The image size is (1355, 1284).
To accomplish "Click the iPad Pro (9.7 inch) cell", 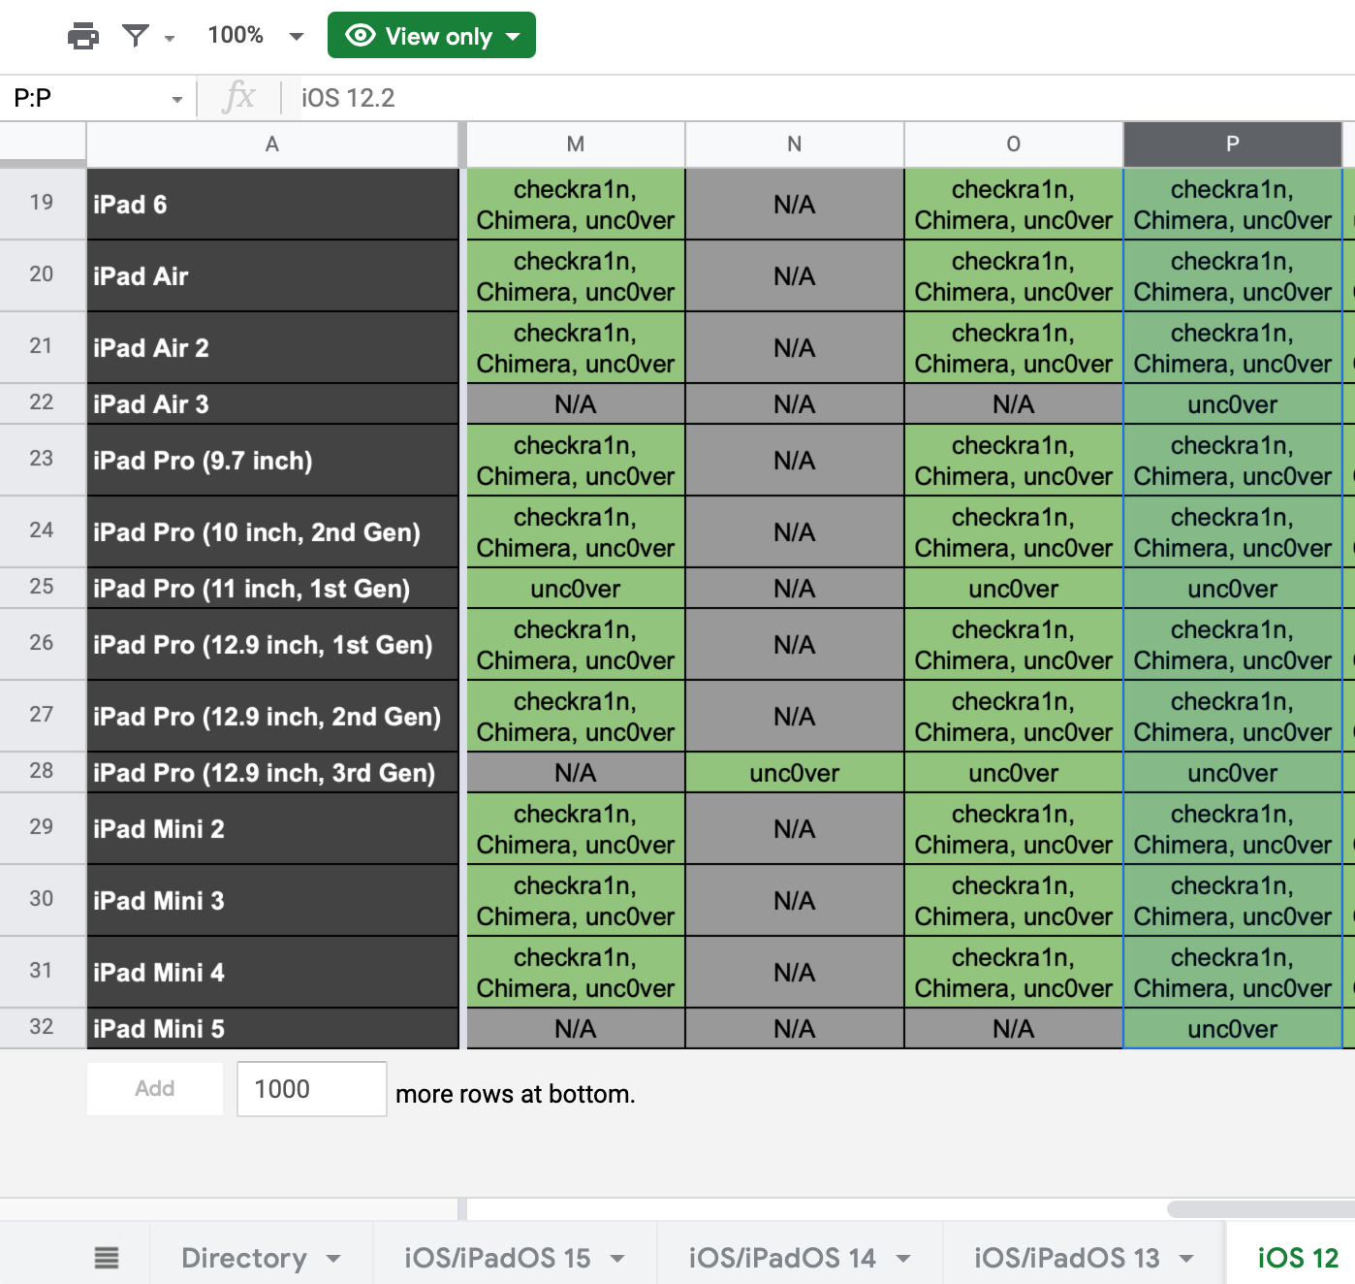I will (x=272, y=461).
